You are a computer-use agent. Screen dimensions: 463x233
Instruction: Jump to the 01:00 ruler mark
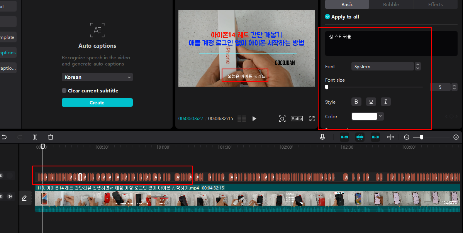coord(163,147)
